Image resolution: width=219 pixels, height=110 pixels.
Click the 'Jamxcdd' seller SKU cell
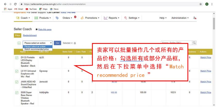[x=43, y=82]
